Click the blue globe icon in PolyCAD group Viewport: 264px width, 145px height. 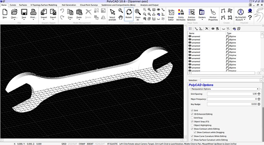point(250,11)
